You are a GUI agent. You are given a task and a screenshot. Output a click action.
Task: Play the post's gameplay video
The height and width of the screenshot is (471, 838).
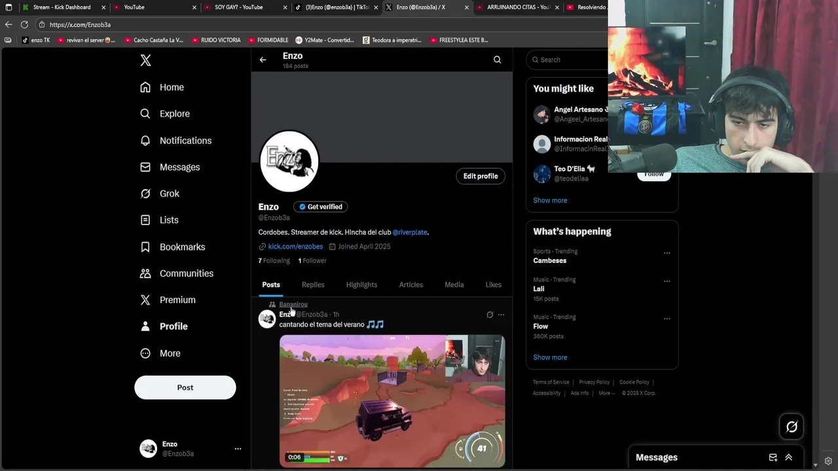(392, 401)
